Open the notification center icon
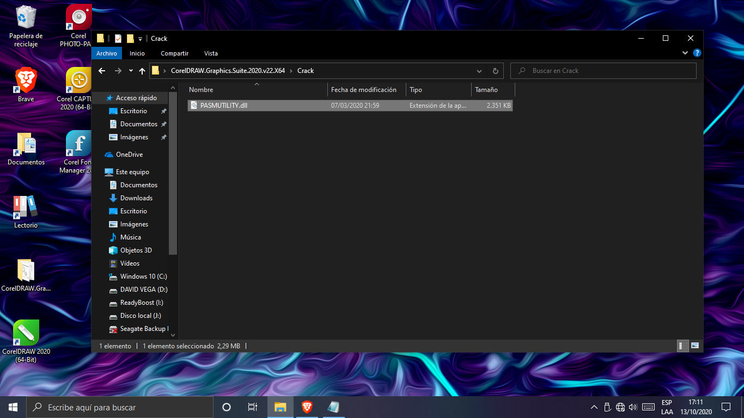This screenshot has width=744, height=418. click(725, 407)
